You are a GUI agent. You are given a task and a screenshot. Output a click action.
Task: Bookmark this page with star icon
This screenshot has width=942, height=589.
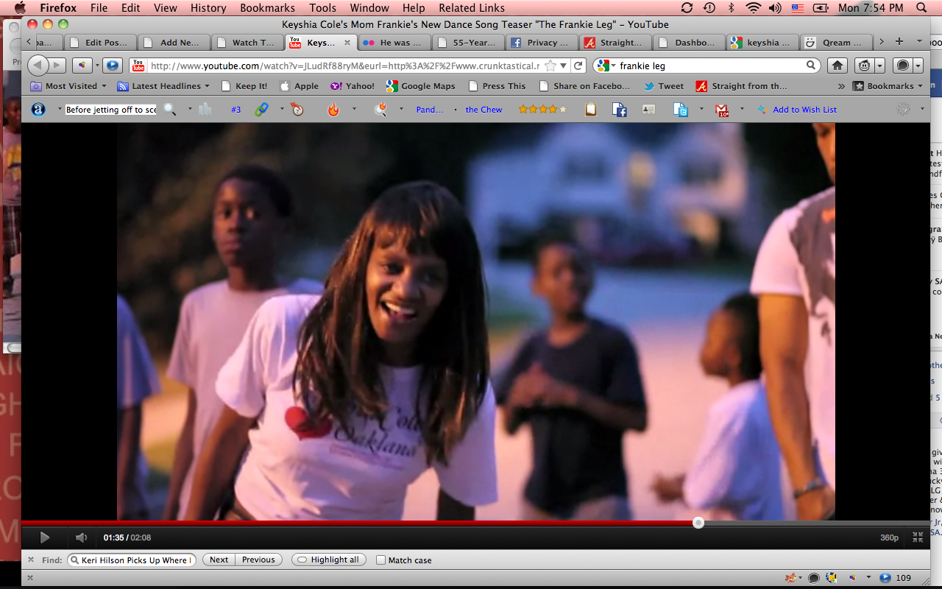[x=550, y=66]
